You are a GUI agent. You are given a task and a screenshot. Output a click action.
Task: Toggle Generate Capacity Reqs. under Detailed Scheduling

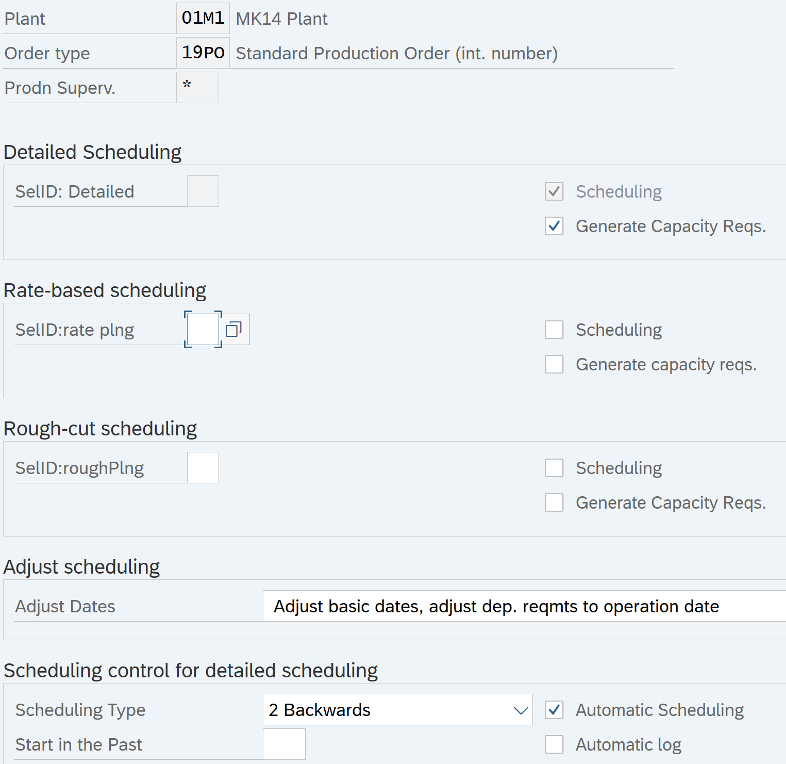click(554, 226)
